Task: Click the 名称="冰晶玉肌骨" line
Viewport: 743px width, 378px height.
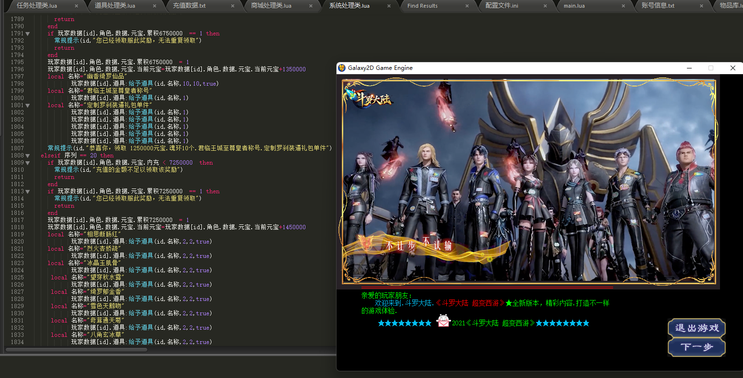Action: pyautogui.click(x=84, y=263)
